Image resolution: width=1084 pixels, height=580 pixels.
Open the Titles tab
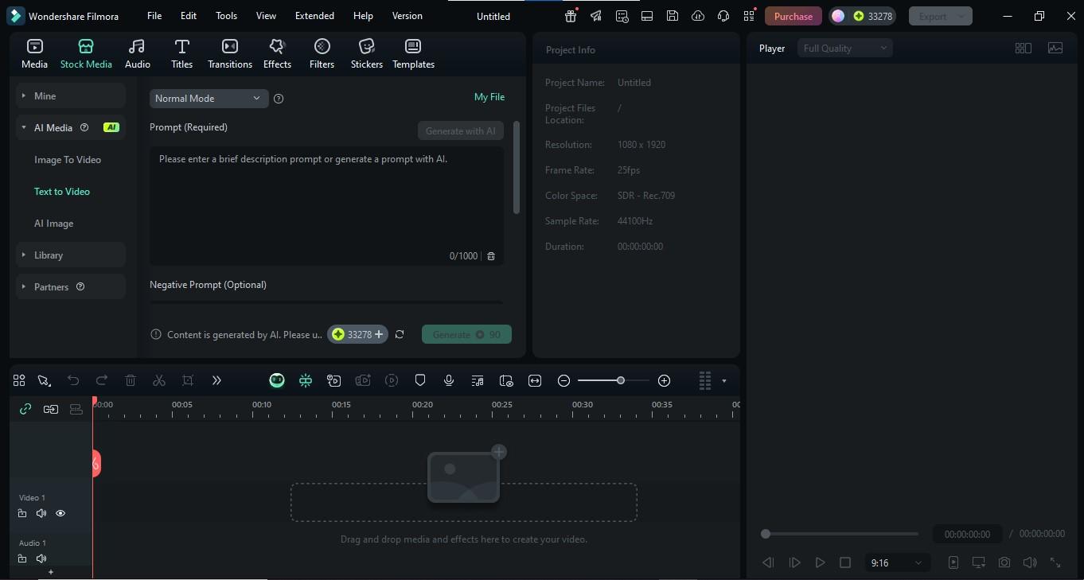point(182,53)
